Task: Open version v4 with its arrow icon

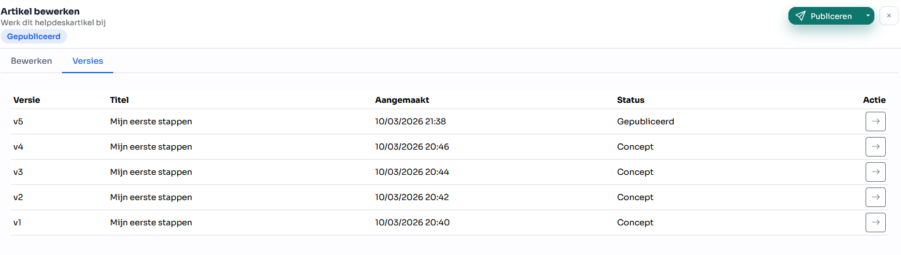Action: (x=875, y=146)
